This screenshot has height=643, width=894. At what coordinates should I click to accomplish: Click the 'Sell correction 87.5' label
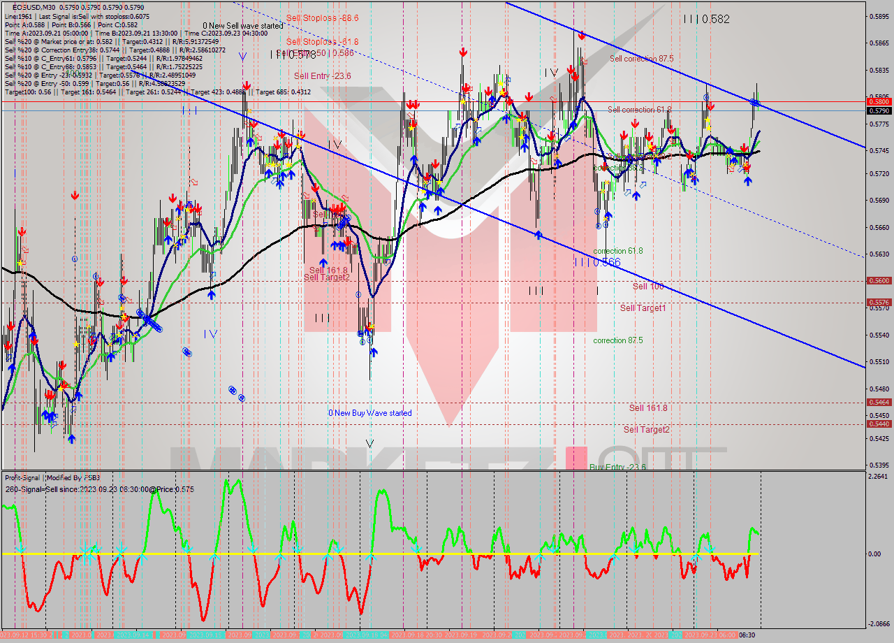(x=642, y=59)
